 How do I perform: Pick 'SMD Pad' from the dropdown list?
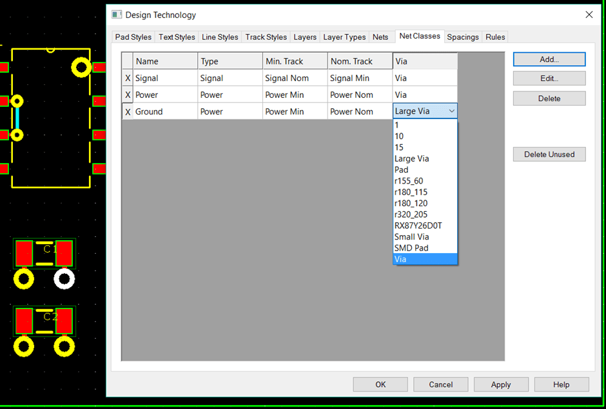click(x=425, y=249)
